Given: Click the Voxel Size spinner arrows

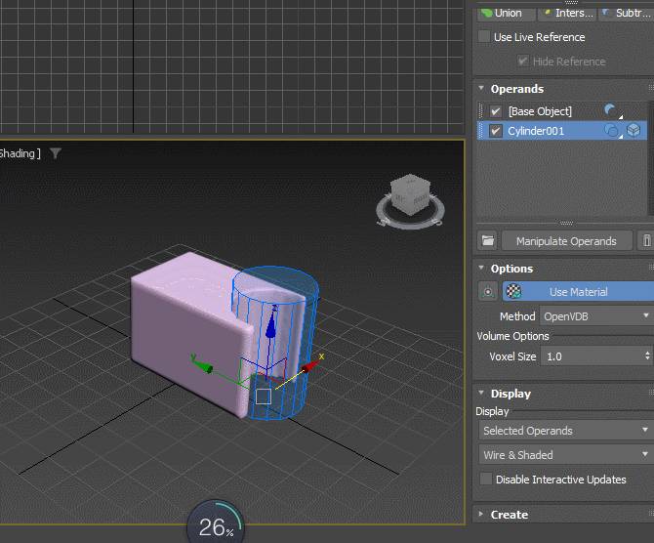Looking at the screenshot, I should click(646, 356).
